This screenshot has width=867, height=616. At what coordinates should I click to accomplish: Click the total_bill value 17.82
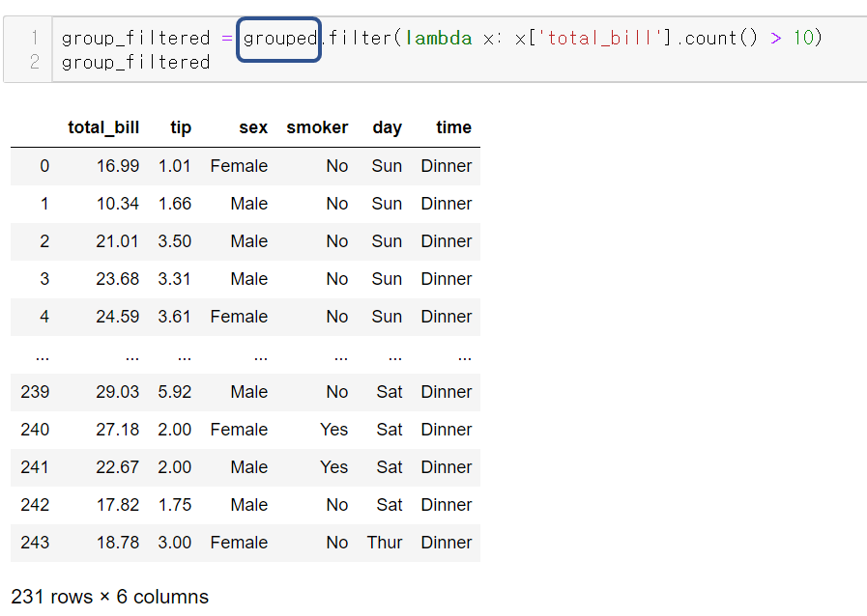click(118, 504)
